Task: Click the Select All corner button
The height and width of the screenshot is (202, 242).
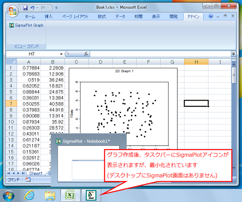Action: (11, 62)
